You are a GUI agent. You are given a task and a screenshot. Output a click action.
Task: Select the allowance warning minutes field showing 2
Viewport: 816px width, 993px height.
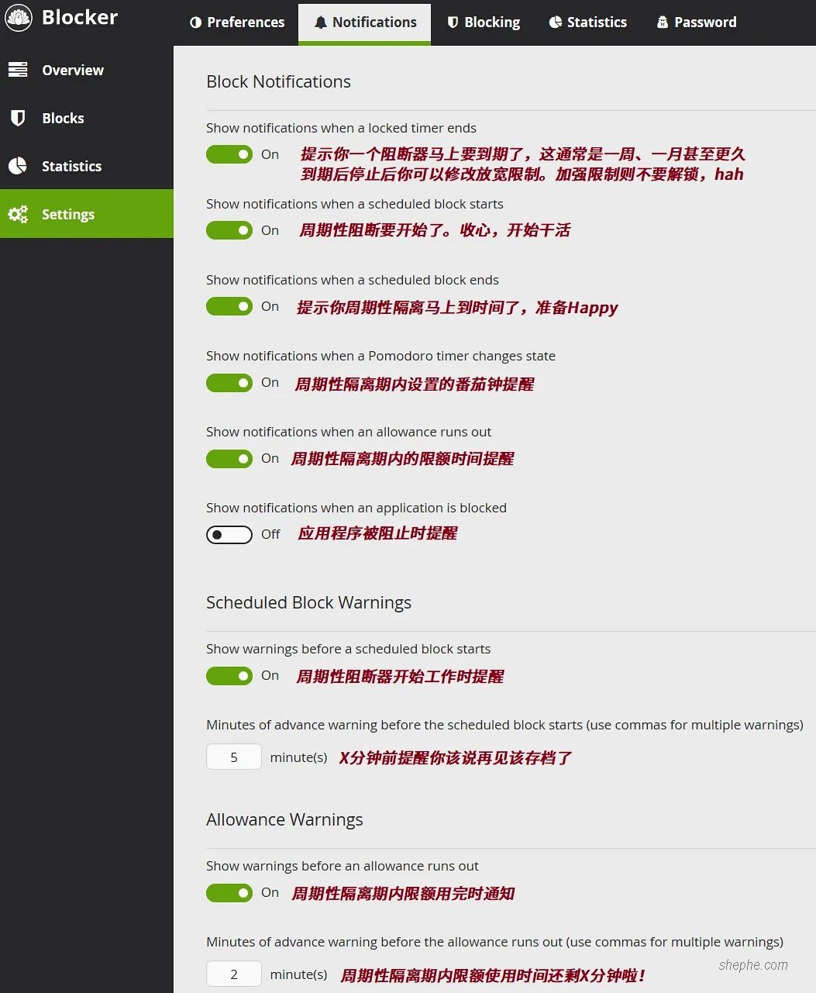(x=233, y=974)
